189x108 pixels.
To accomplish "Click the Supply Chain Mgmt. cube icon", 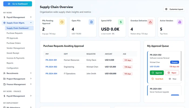I will [x=4, y=23].
